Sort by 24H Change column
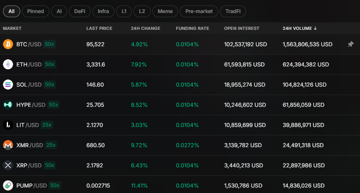 146,28
